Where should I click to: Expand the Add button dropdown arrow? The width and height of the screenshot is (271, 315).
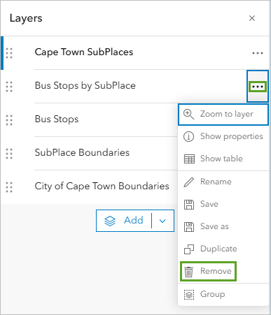pyautogui.click(x=162, y=221)
